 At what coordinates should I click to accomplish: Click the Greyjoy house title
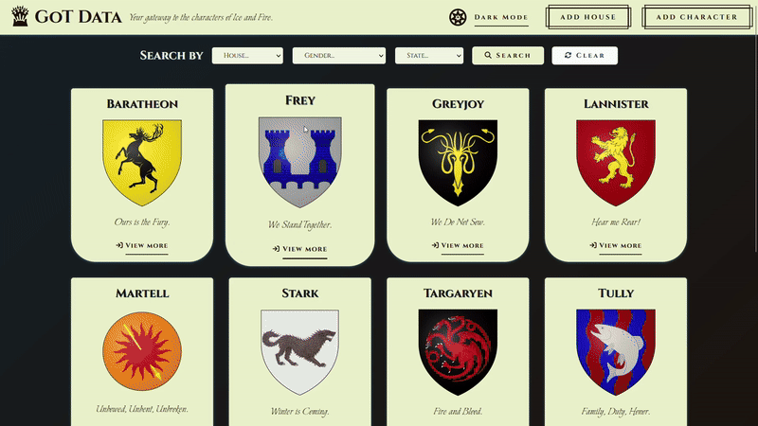pyautogui.click(x=458, y=104)
